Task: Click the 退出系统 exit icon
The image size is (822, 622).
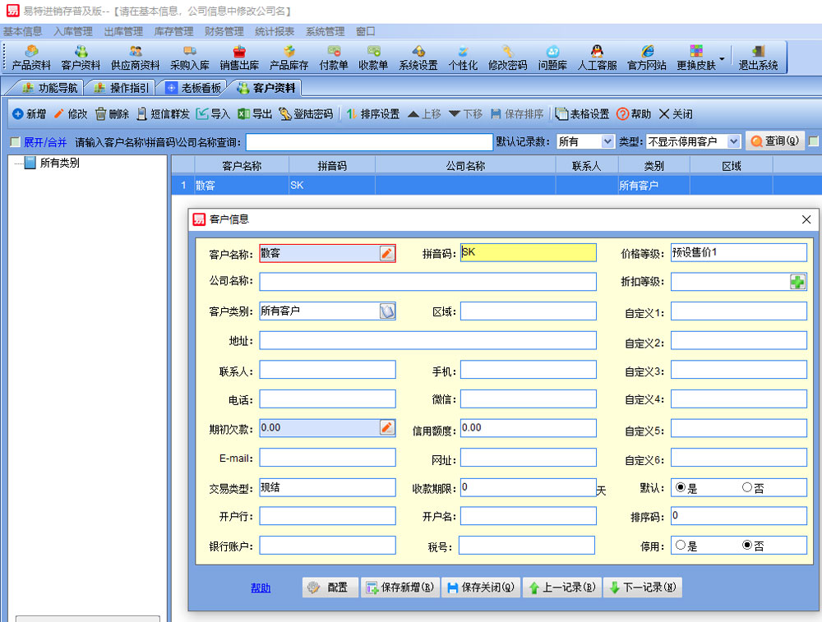Action: (x=757, y=57)
